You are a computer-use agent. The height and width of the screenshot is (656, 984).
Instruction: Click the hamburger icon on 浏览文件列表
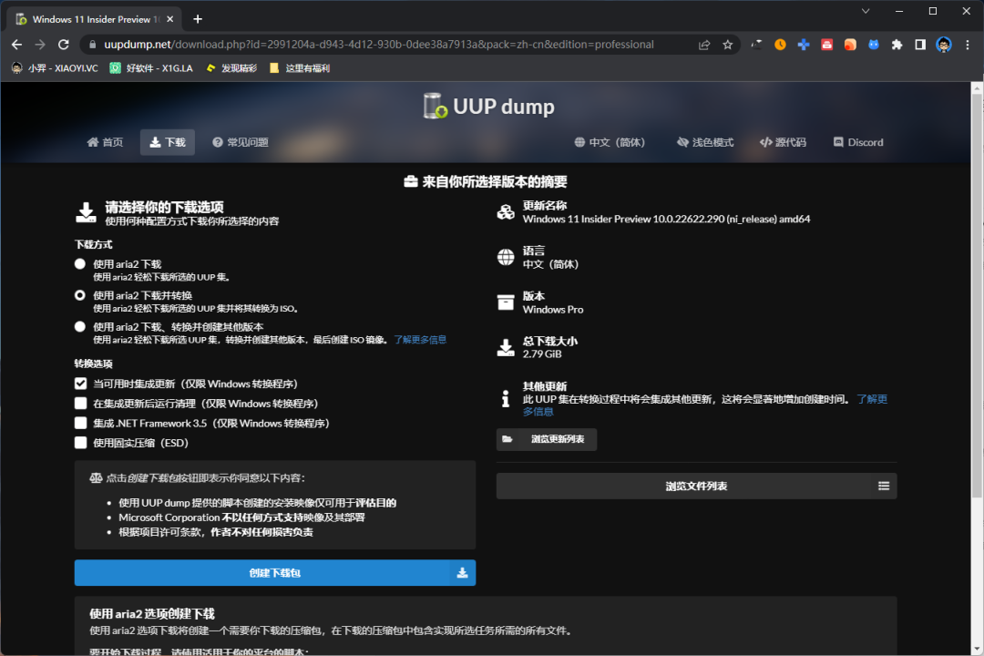tap(882, 486)
